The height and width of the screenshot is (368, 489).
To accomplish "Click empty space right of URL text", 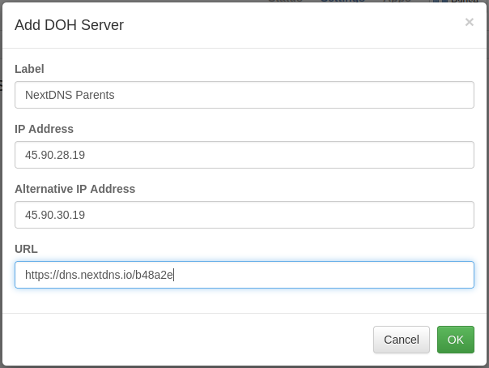I will (x=324, y=275).
